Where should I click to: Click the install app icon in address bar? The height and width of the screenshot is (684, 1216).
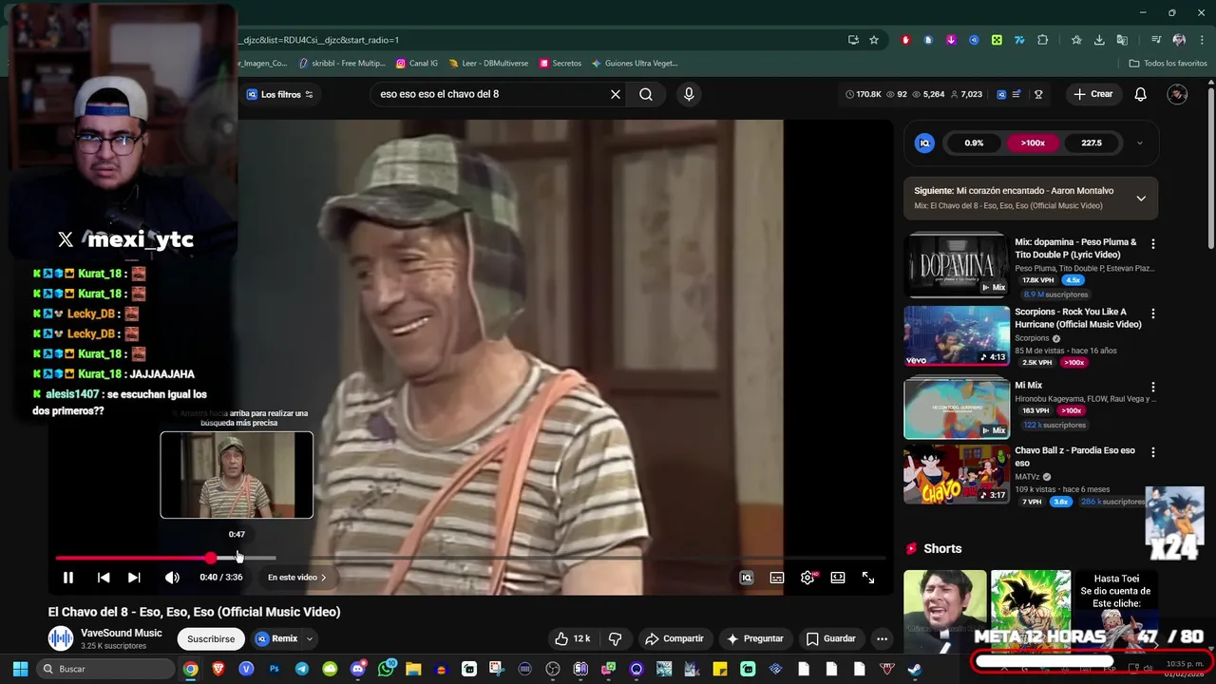(853, 40)
